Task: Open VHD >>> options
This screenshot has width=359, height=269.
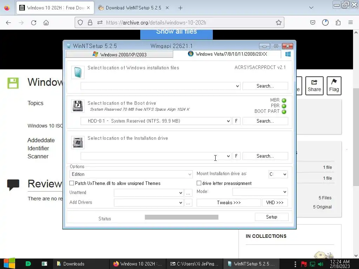Action: coord(275,203)
